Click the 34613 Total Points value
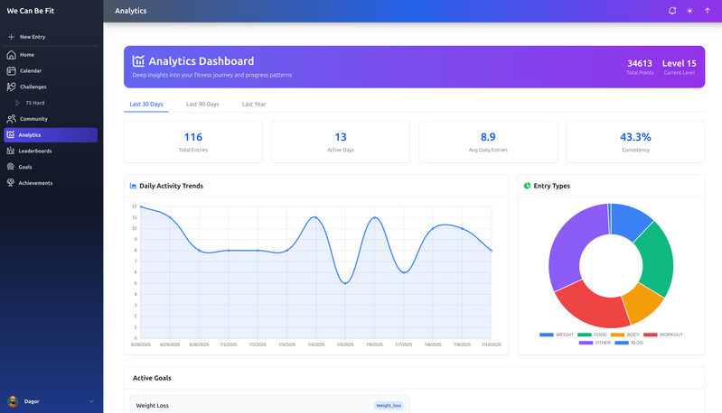The height and width of the screenshot is (413, 722). [x=640, y=63]
